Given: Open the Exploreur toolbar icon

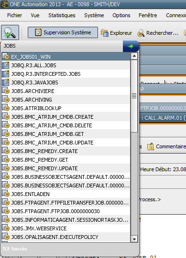Looking at the screenshot, I should coord(104,33).
